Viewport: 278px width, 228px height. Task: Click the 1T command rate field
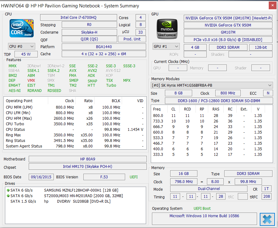point(266,189)
